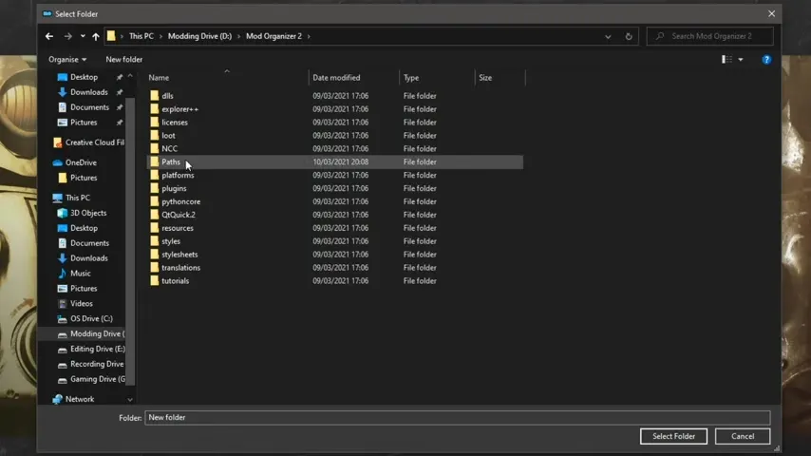Sort by Date modified column header
This screenshot has height=456, width=811.
(x=336, y=78)
